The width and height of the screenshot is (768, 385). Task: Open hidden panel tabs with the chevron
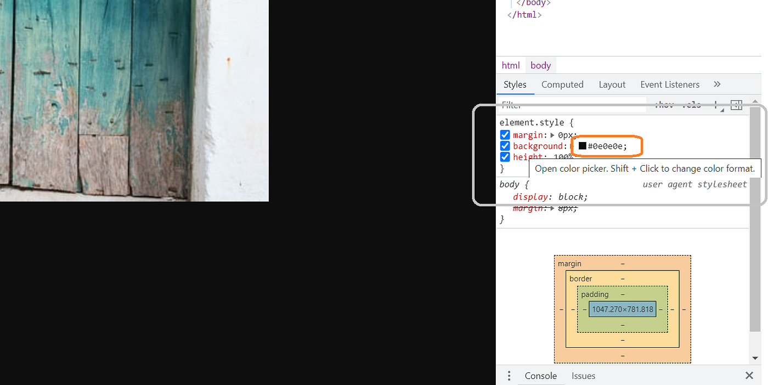(717, 84)
